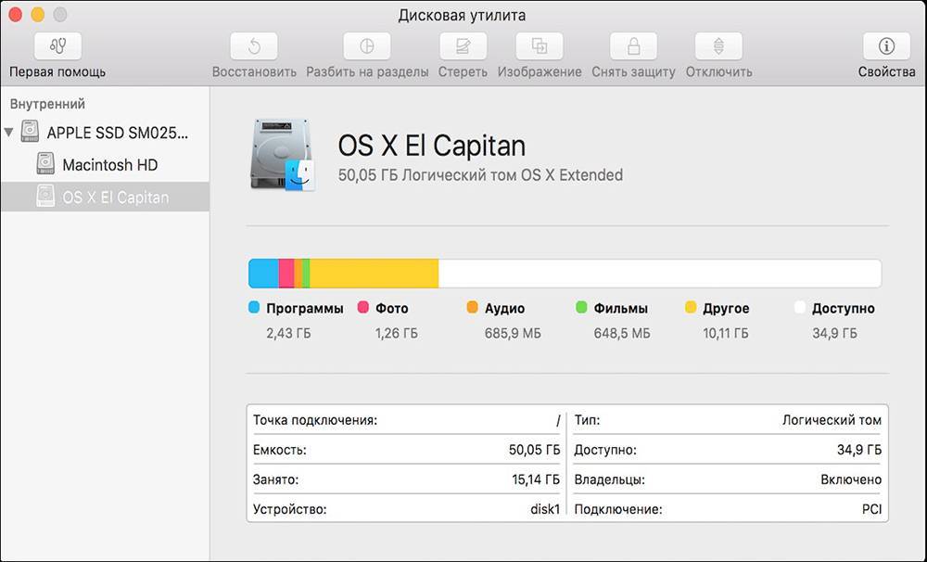This screenshot has width=927, height=562.
Task: Click the Устройство disk1 row
Action: 407,509
